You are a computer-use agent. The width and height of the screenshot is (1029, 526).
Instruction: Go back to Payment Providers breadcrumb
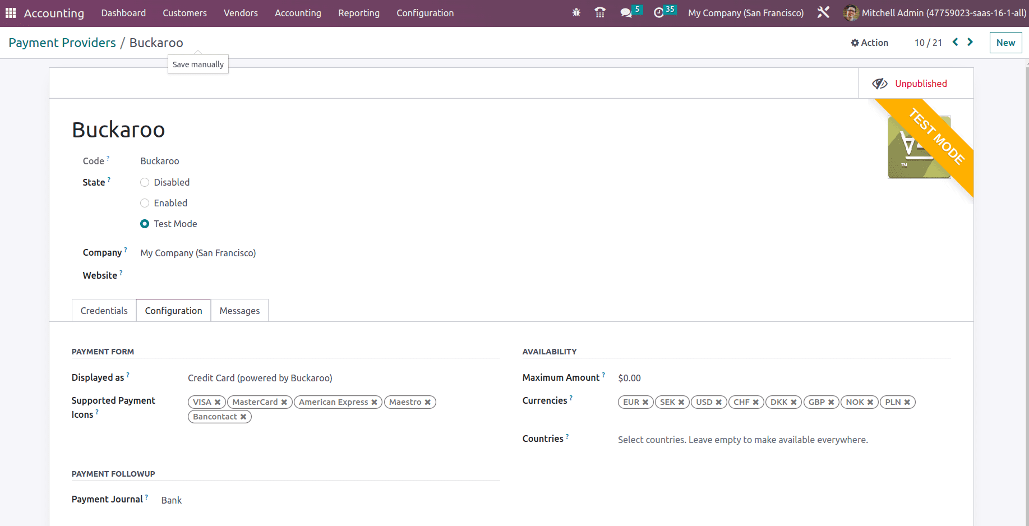(62, 43)
